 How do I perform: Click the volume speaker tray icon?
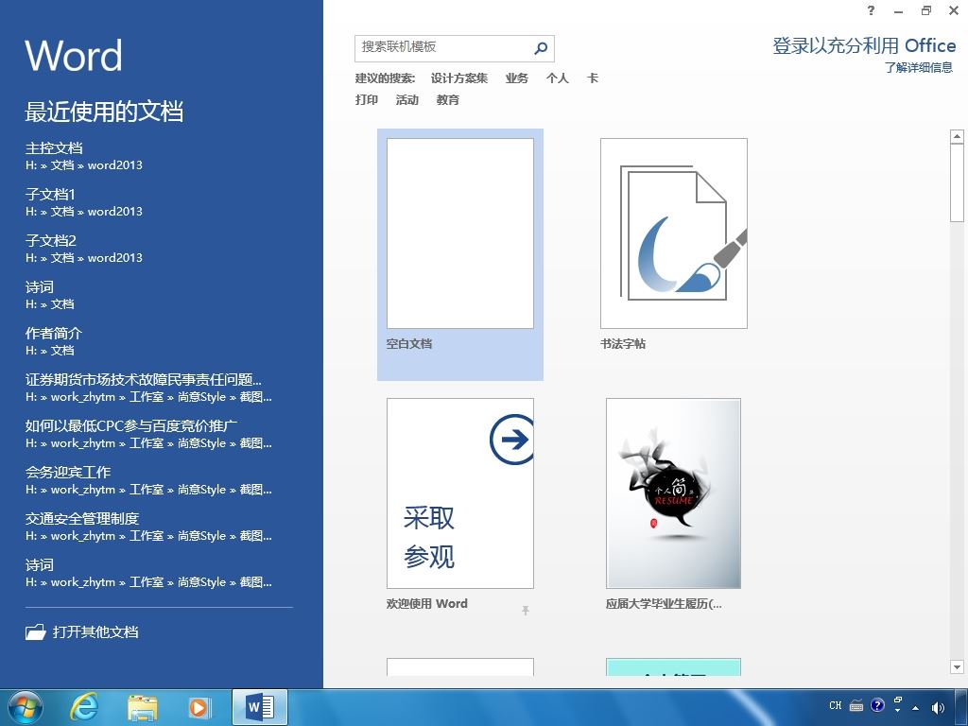click(938, 707)
